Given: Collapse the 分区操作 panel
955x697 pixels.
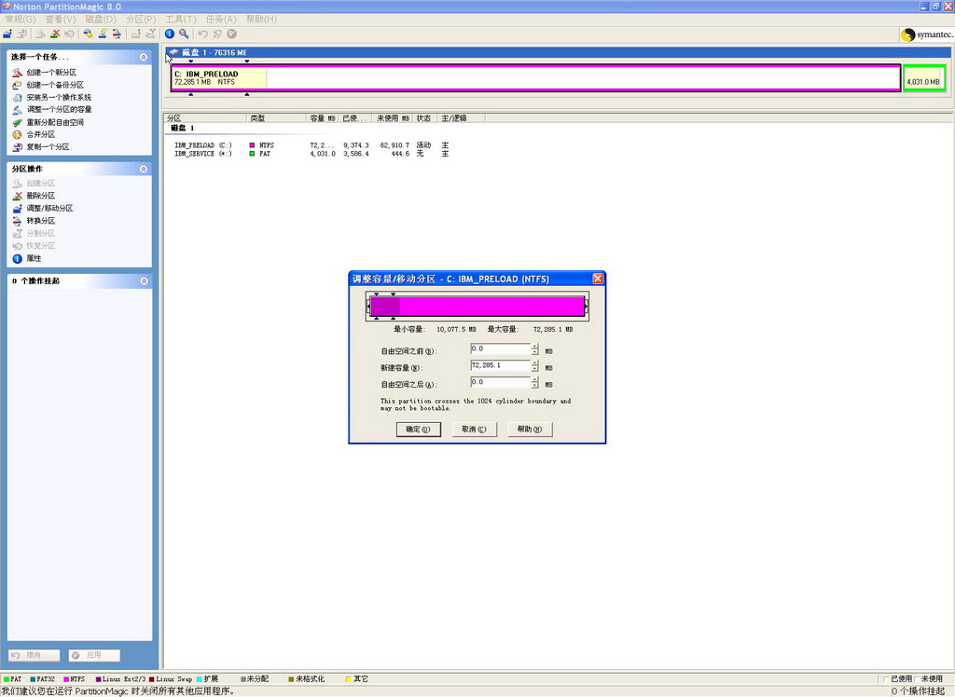Looking at the screenshot, I should [x=144, y=169].
